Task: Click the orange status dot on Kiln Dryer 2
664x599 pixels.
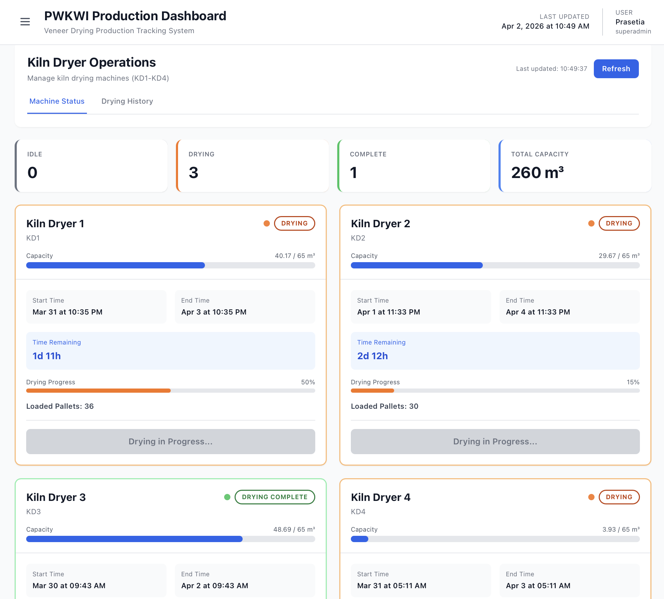Action: point(591,223)
